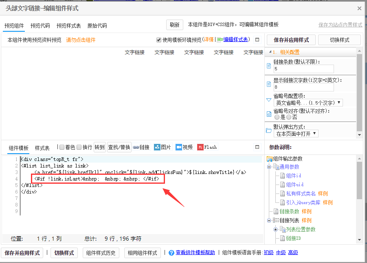Toggle the 换行 checkbox
This screenshot has height=263, width=367.
coord(79,147)
